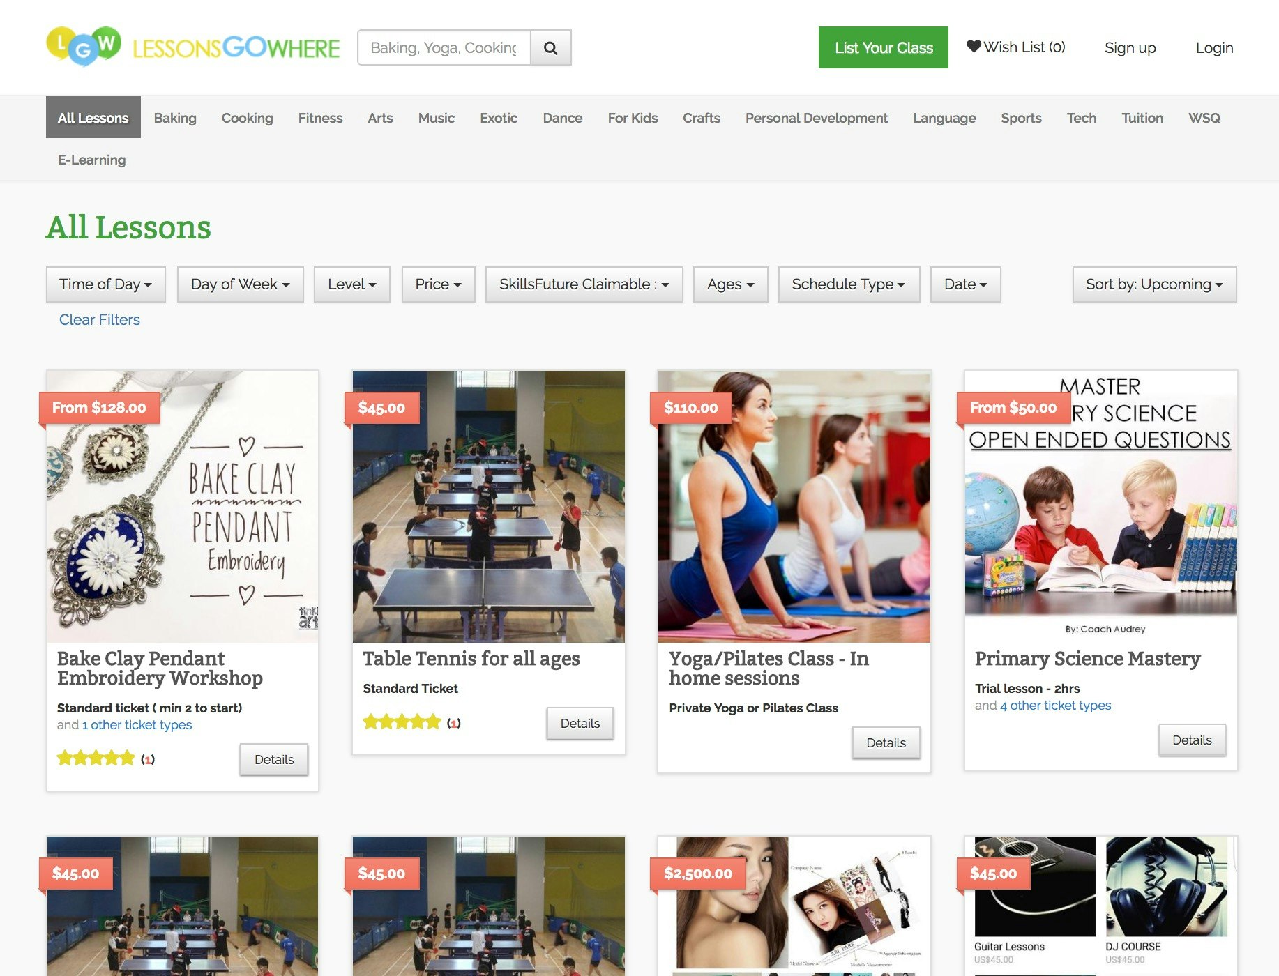Viewport: 1279px width, 976px height.
Task: Open the Wish List heart icon
Action: click(974, 47)
